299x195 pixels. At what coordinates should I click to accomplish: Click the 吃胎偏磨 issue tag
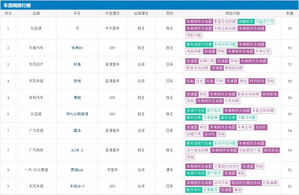click(270, 183)
